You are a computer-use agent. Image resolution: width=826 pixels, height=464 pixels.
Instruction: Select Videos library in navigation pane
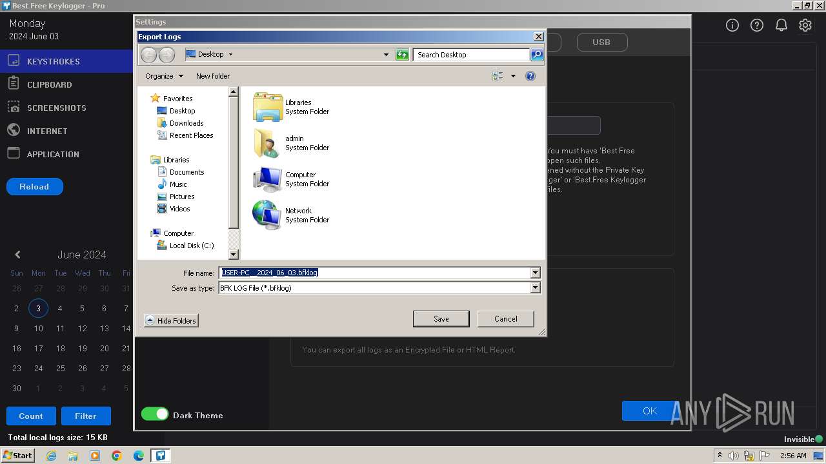click(x=179, y=209)
